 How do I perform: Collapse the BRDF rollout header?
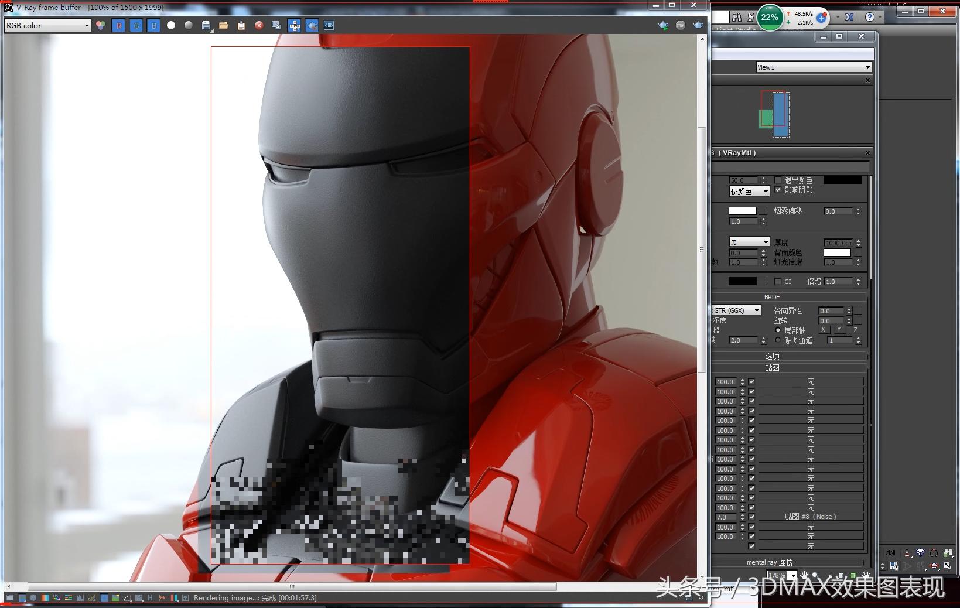[x=772, y=297]
